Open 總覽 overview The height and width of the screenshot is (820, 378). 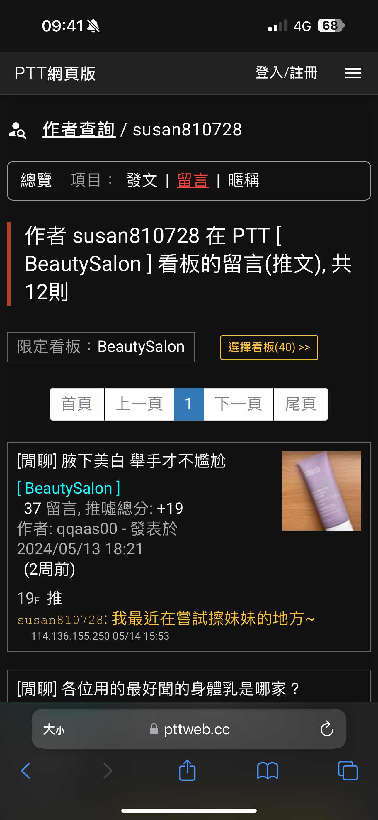(x=36, y=180)
